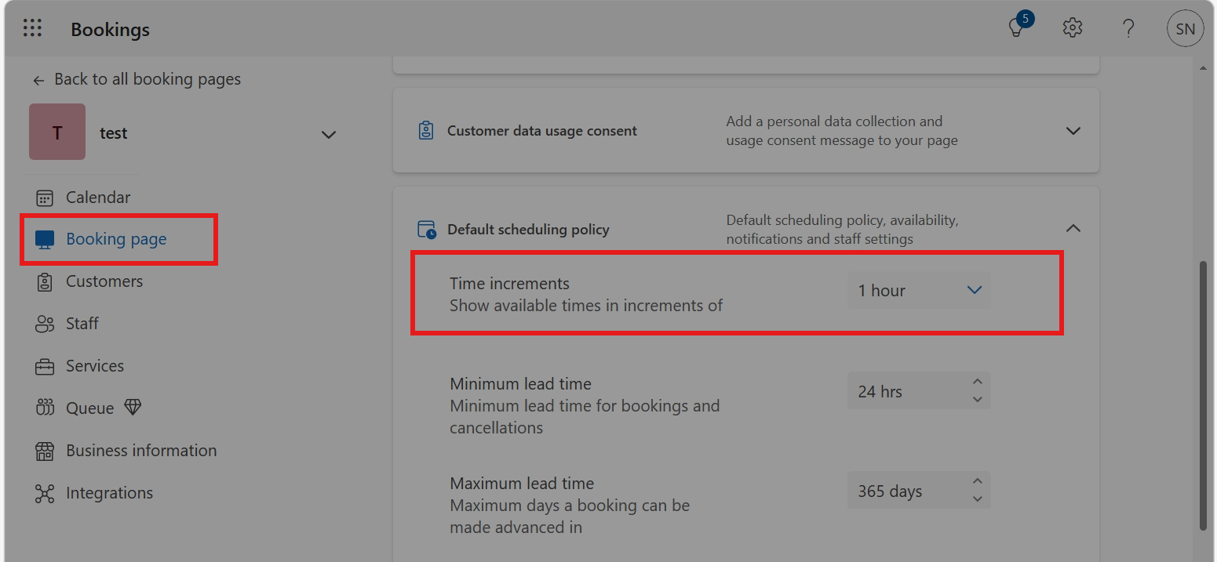Open the test booking page switcher chevron
The height and width of the screenshot is (562, 1217).
(x=329, y=134)
